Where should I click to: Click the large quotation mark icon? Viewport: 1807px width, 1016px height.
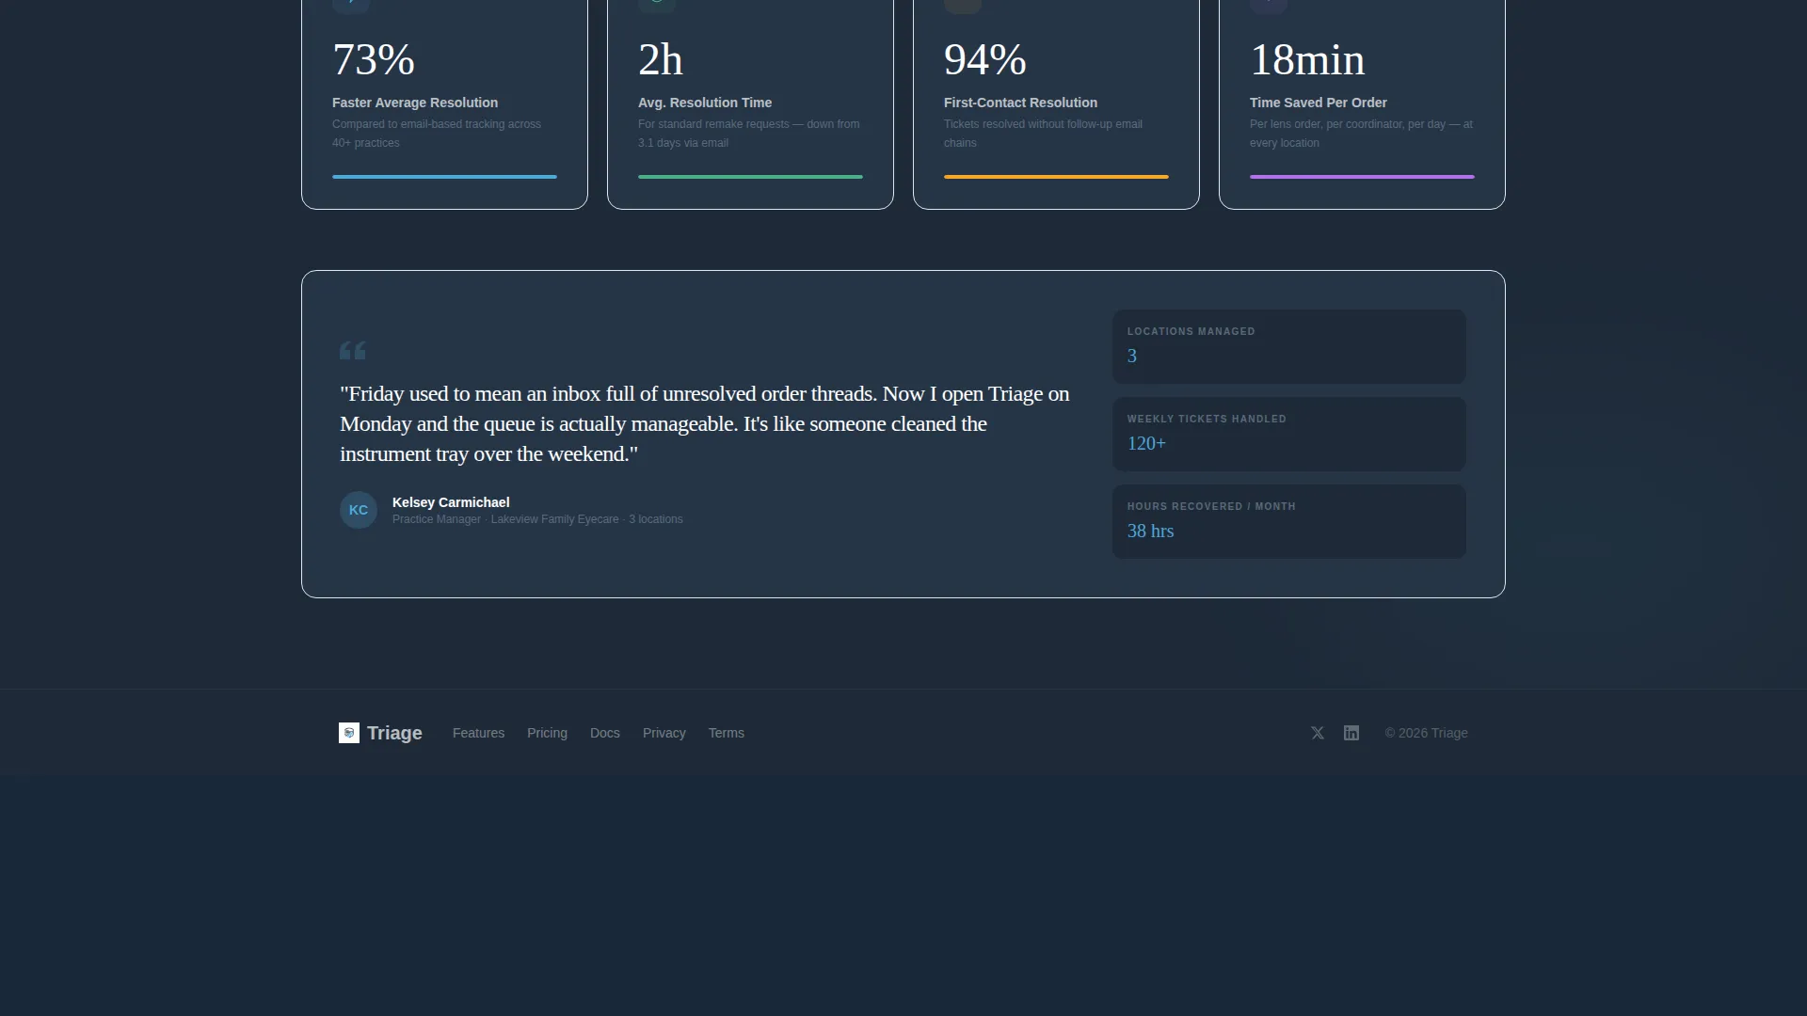[353, 351]
